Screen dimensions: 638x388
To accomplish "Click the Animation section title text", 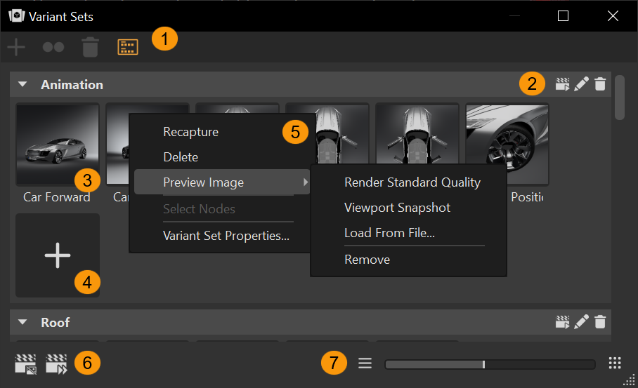I will coord(72,84).
